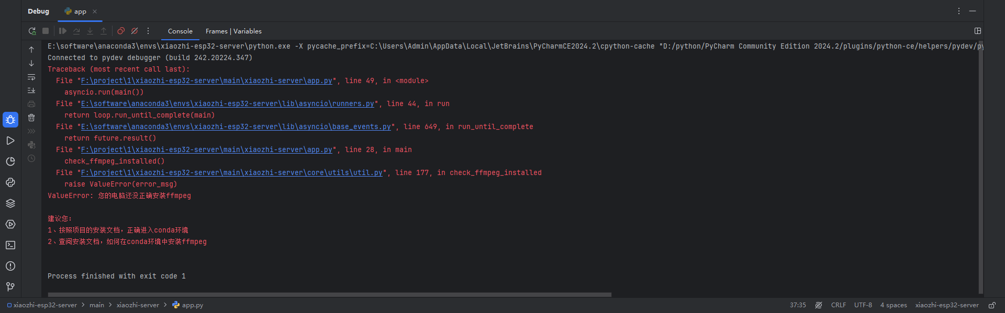The height and width of the screenshot is (313, 1005).
Task: Open the Services tool window
Action: click(10, 224)
